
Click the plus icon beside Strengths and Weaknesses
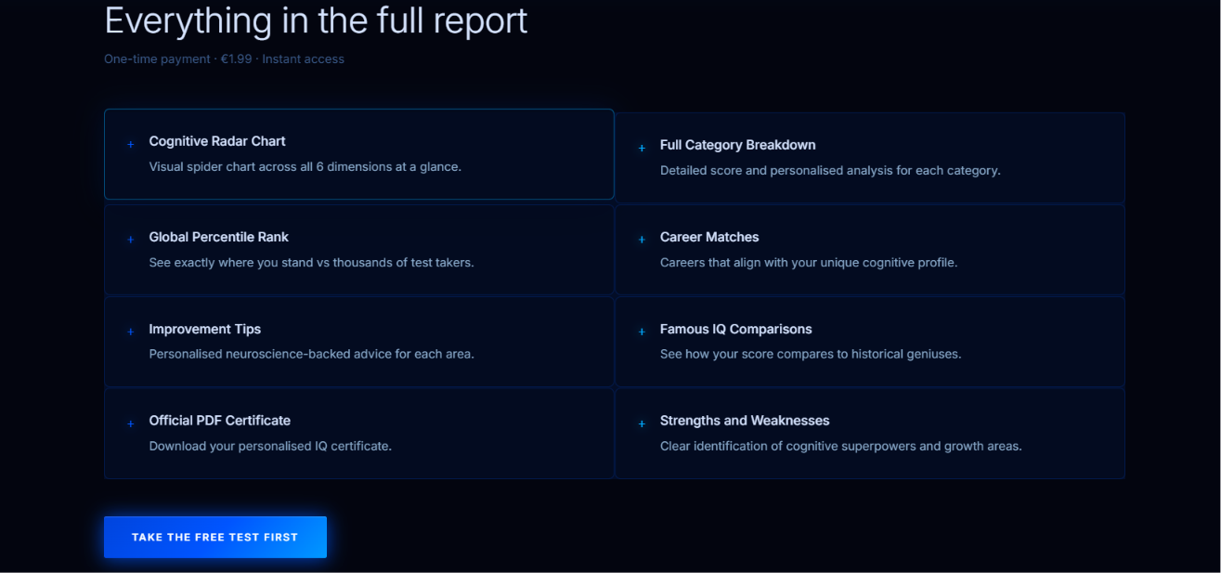point(642,423)
